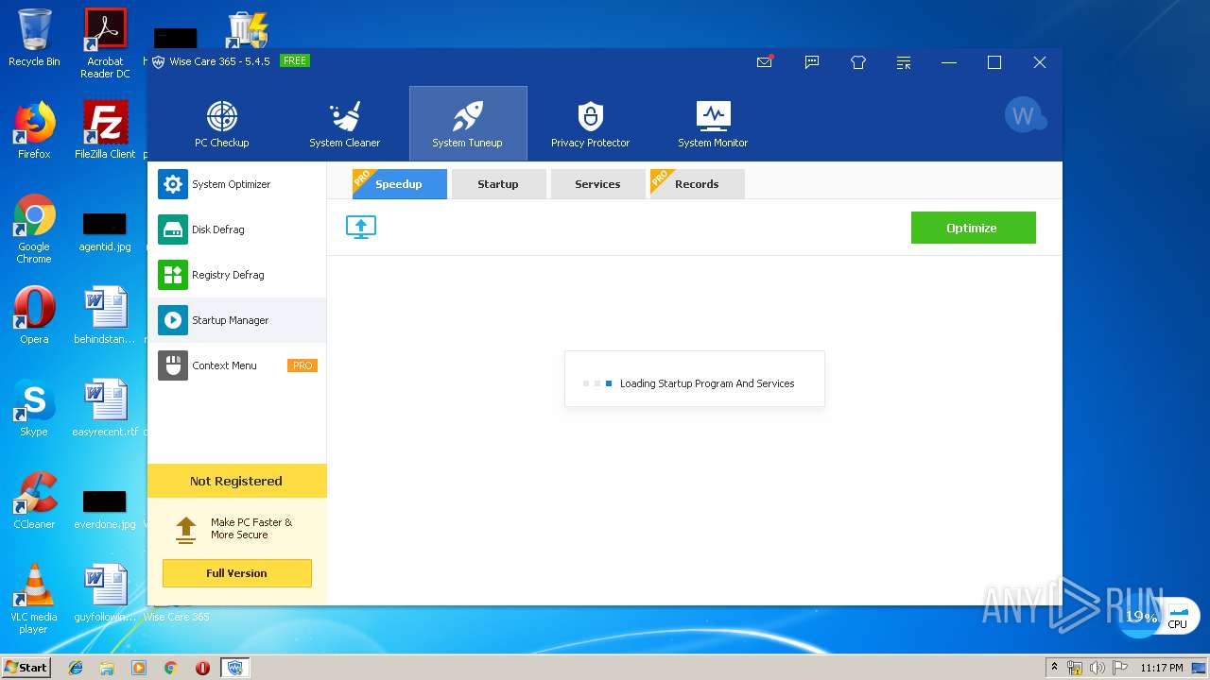Show hidden system tray icons
Image resolution: width=1210 pixels, height=680 pixels.
(x=1054, y=668)
